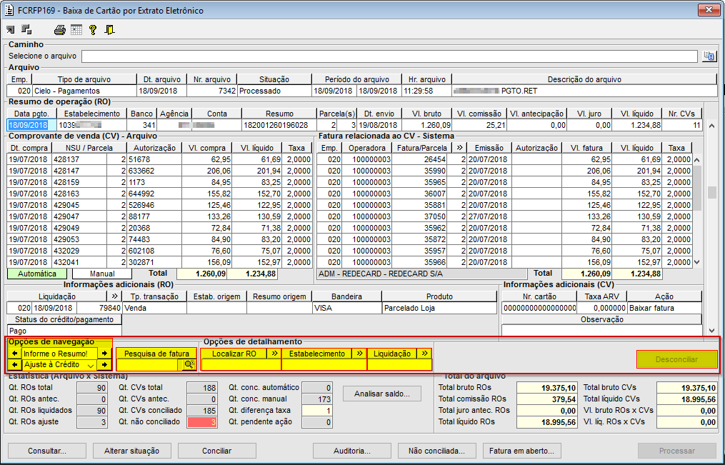
Task: Click the magnifier icon under Pesquisa de fatura
Action: 189,364
